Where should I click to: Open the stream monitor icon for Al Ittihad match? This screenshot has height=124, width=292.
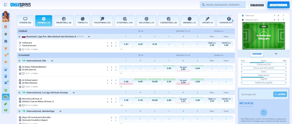pos(23,87)
